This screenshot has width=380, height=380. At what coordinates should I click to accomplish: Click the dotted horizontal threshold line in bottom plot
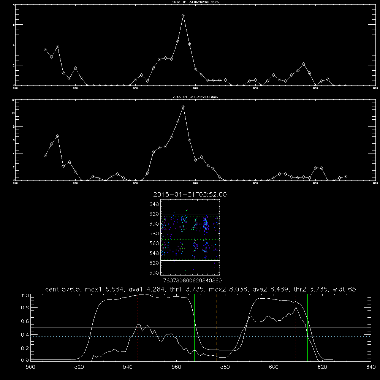tap(201, 336)
